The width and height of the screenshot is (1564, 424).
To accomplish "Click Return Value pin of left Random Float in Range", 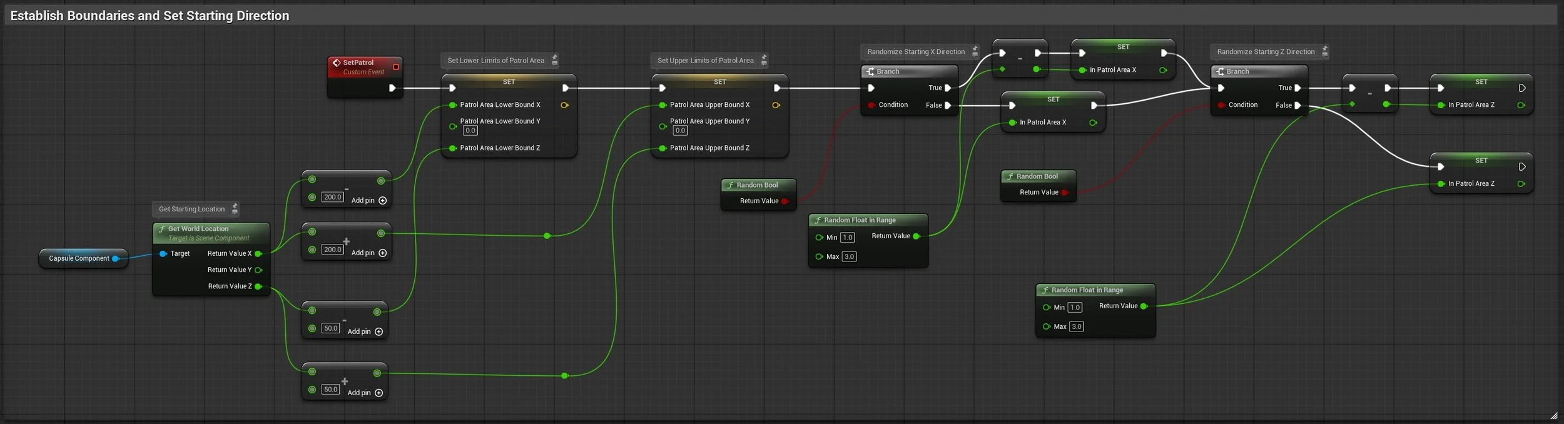I will click(917, 236).
